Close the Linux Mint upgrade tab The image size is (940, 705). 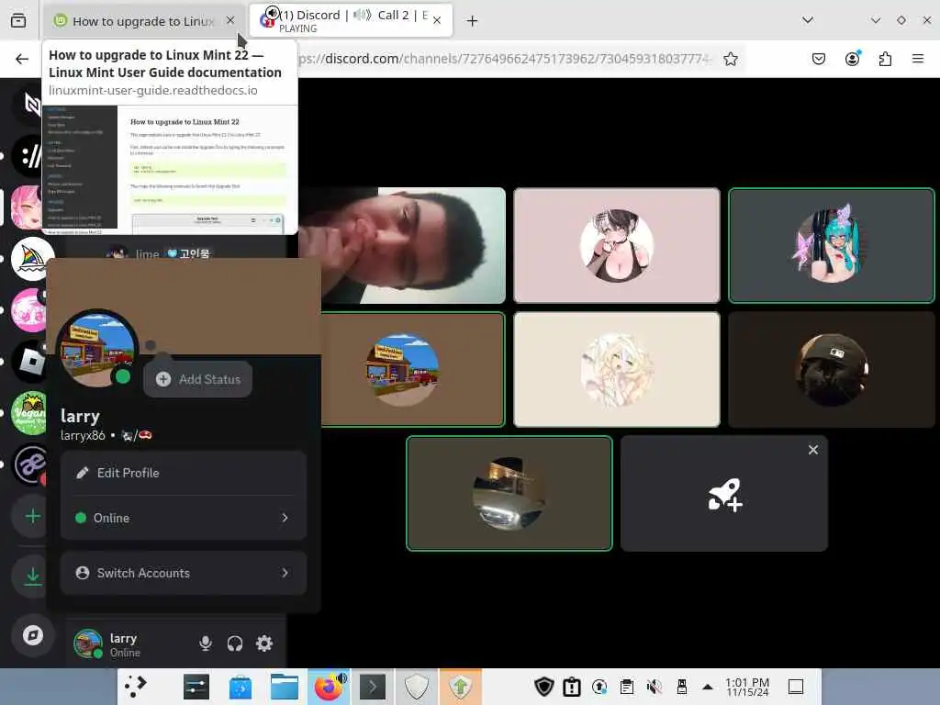click(x=230, y=20)
